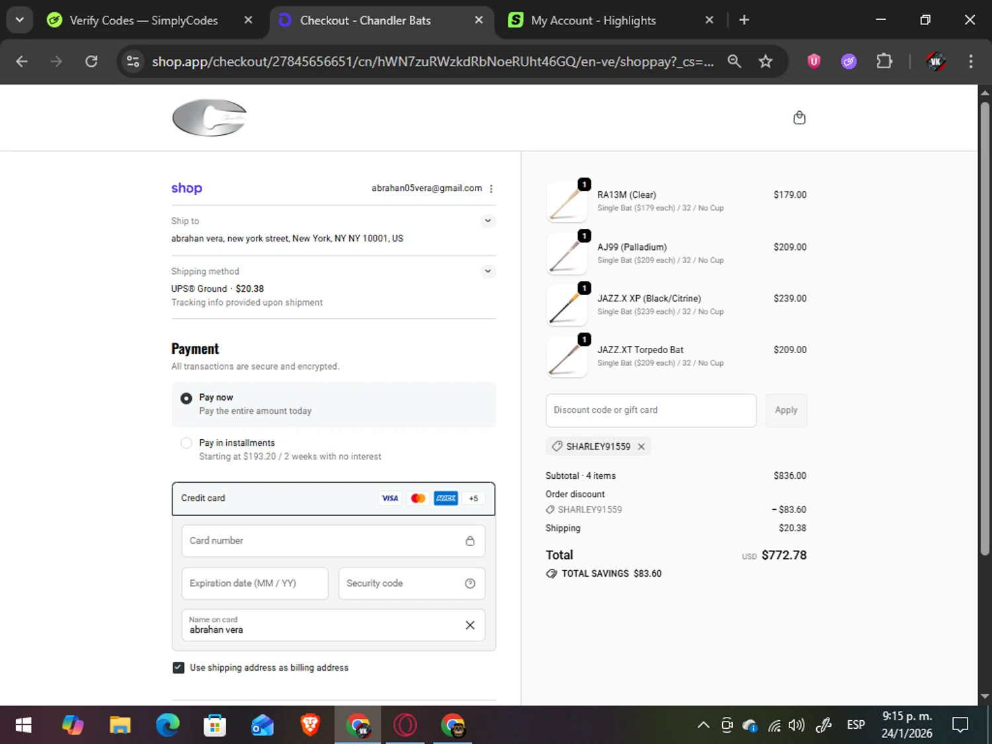Switch to Verify Codes — SimplyCodes tab
Viewport: 992px width, 744px height.
point(143,21)
